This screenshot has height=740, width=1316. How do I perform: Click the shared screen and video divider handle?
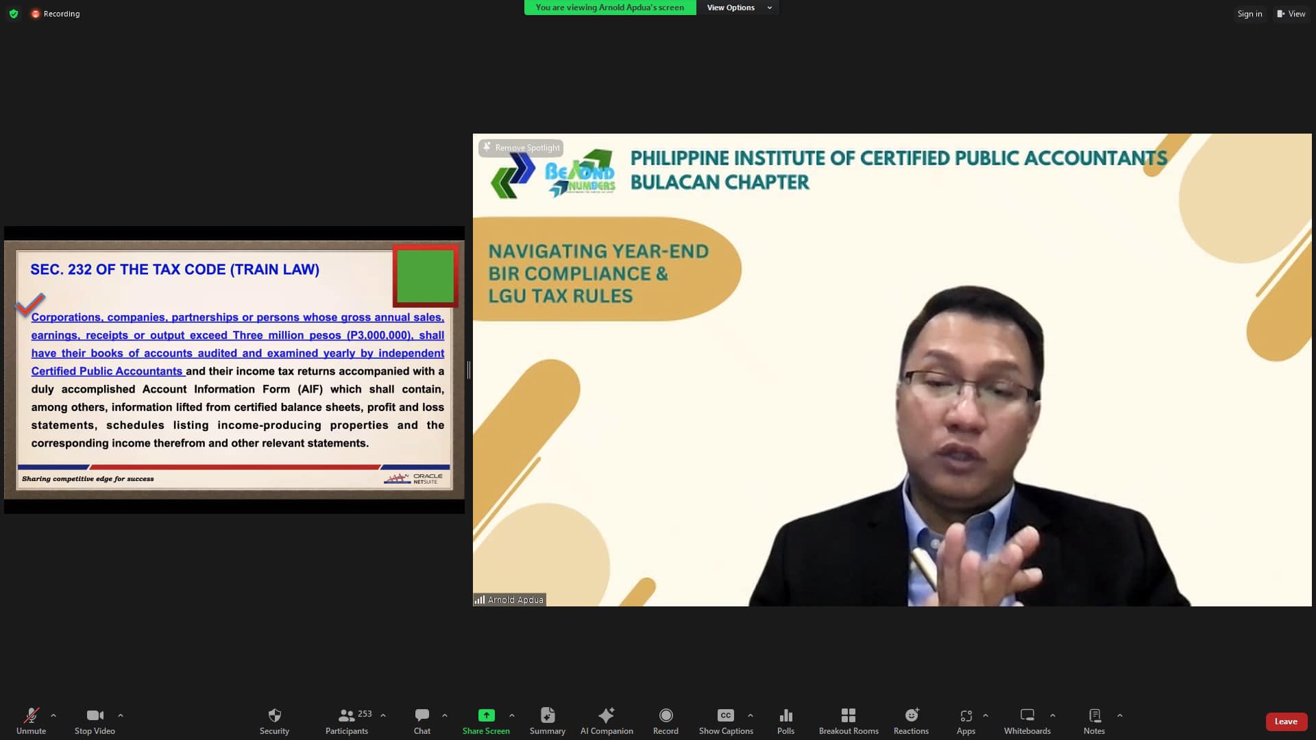pos(469,370)
